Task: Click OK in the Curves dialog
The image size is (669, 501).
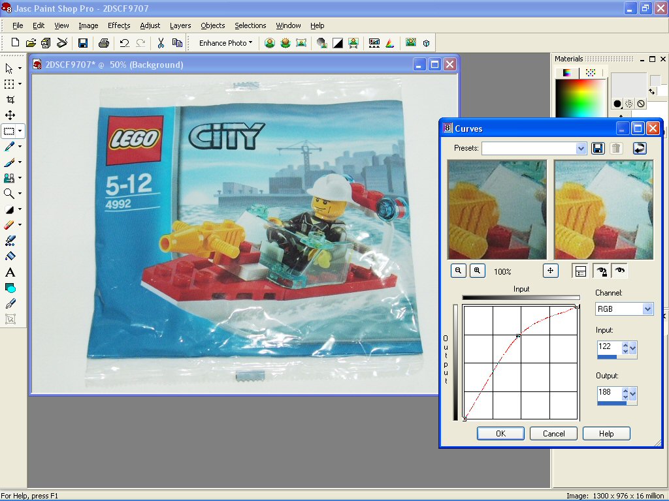Action: [x=500, y=433]
